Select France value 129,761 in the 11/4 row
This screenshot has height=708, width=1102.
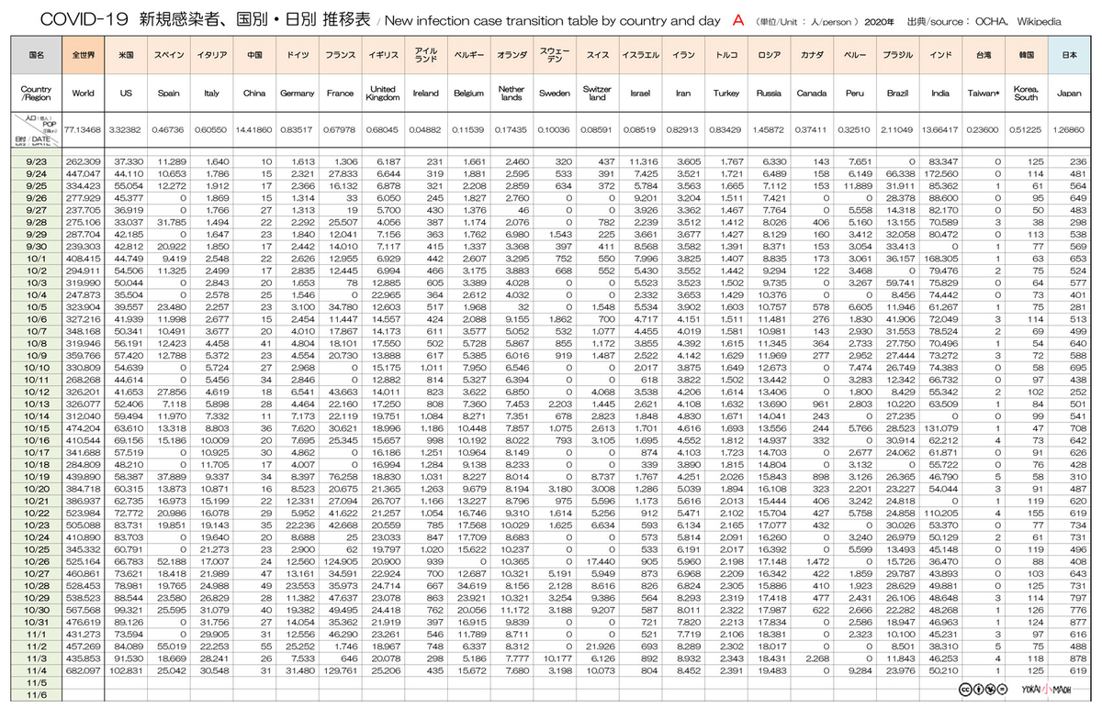(340, 671)
